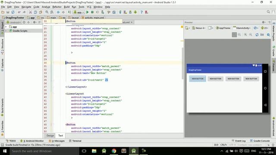Image resolution: width=276 pixels, height=155 pixels.
Task: Click the Make Project icon
Action: (x=69, y=12)
